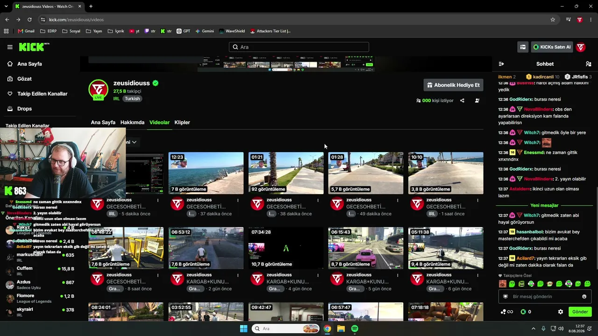Open the IRL category link under channel name

(x=116, y=98)
